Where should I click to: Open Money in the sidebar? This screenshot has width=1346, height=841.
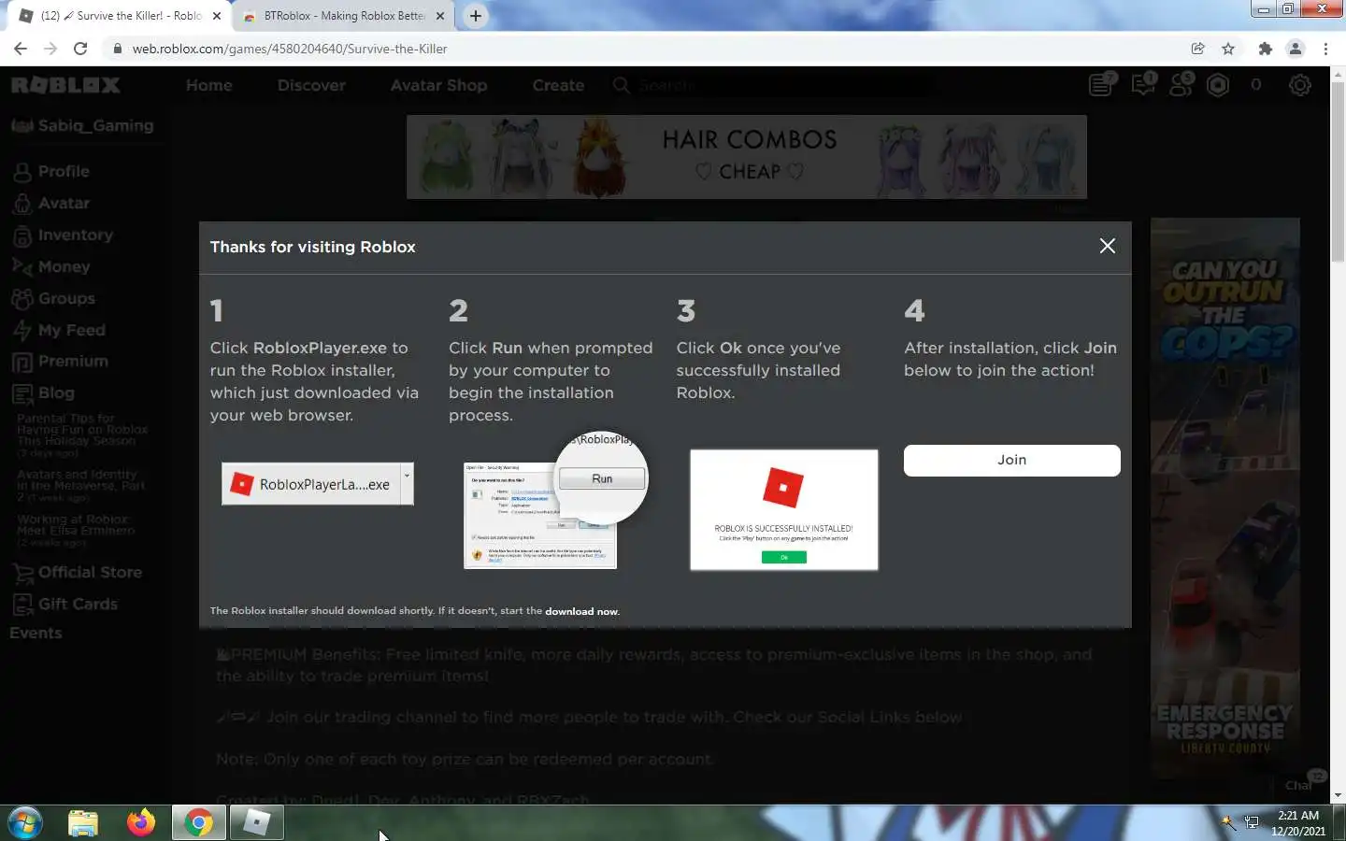pyautogui.click(x=52, y=266)
